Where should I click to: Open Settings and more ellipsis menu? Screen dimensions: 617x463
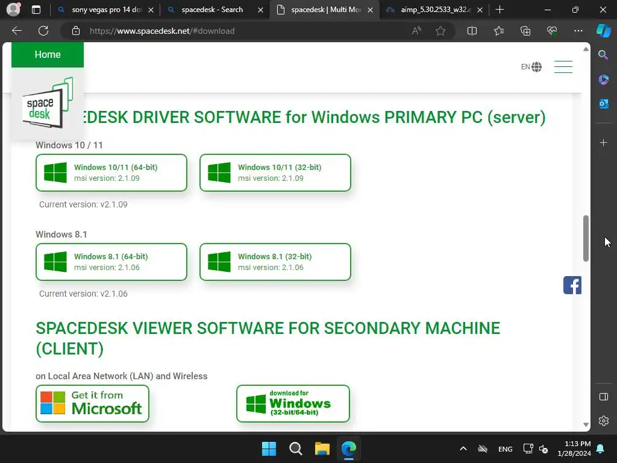(x=578, y=31)
